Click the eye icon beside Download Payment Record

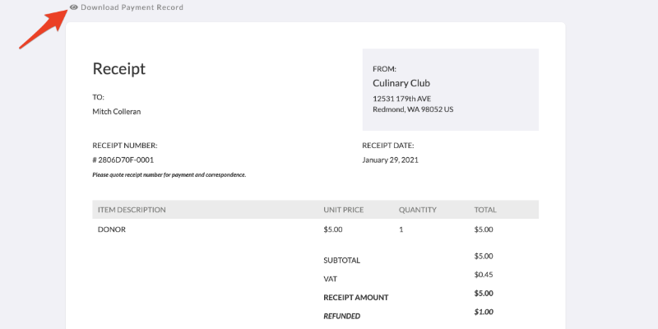[x=74, y=7]
